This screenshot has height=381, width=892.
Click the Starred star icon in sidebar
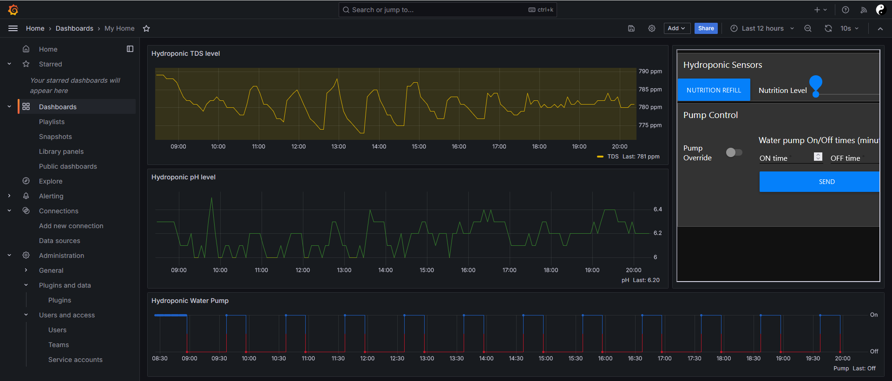tap(26, 64)
